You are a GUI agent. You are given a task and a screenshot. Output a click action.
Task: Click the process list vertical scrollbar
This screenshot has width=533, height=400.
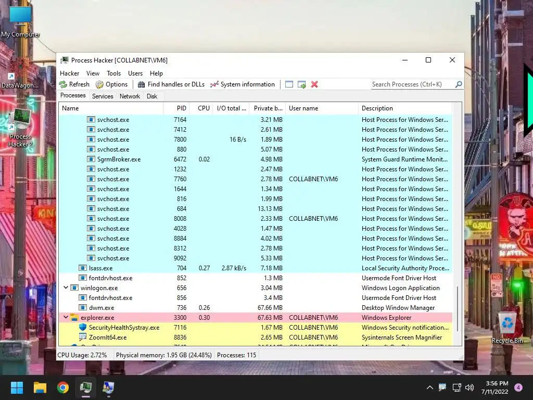pos(458,308)
